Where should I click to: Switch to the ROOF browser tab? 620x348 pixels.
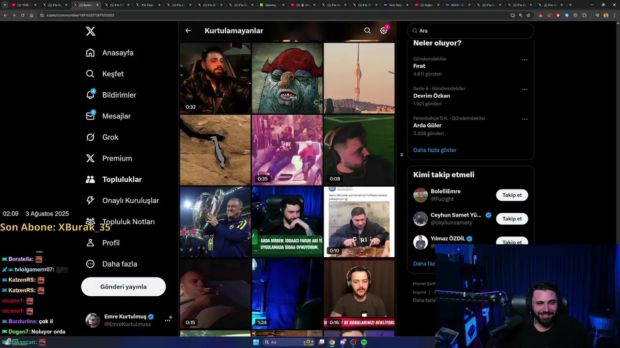tap(458, 5)
